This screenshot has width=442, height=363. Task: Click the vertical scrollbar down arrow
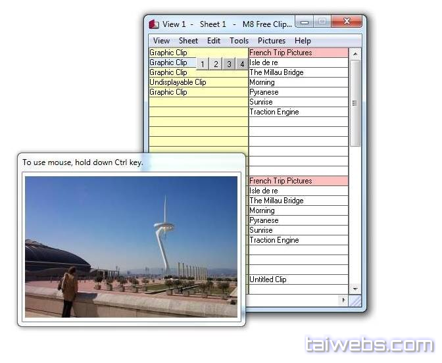pos(355,289)
